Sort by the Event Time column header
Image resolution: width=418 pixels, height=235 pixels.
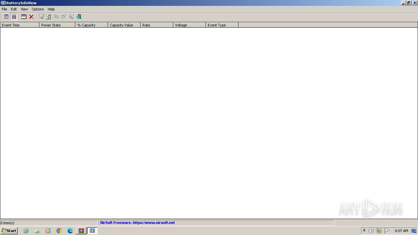[20, 25]
